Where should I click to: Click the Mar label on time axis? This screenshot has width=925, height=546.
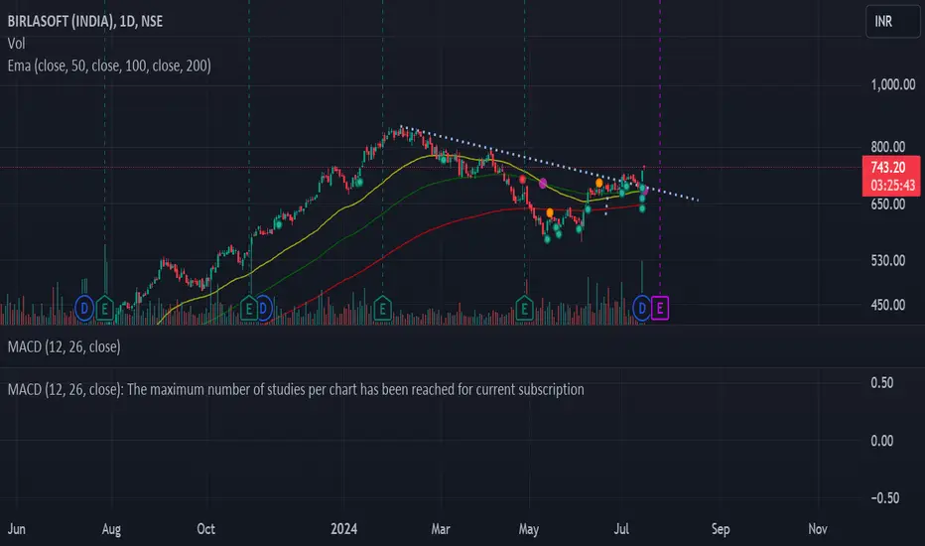[441, 529]
